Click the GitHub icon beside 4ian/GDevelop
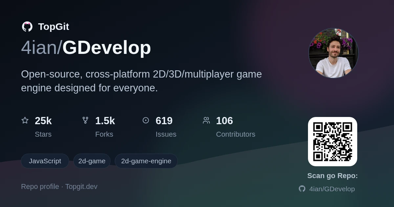The height and width of the screenshot is (207, 394). [302, 189]
